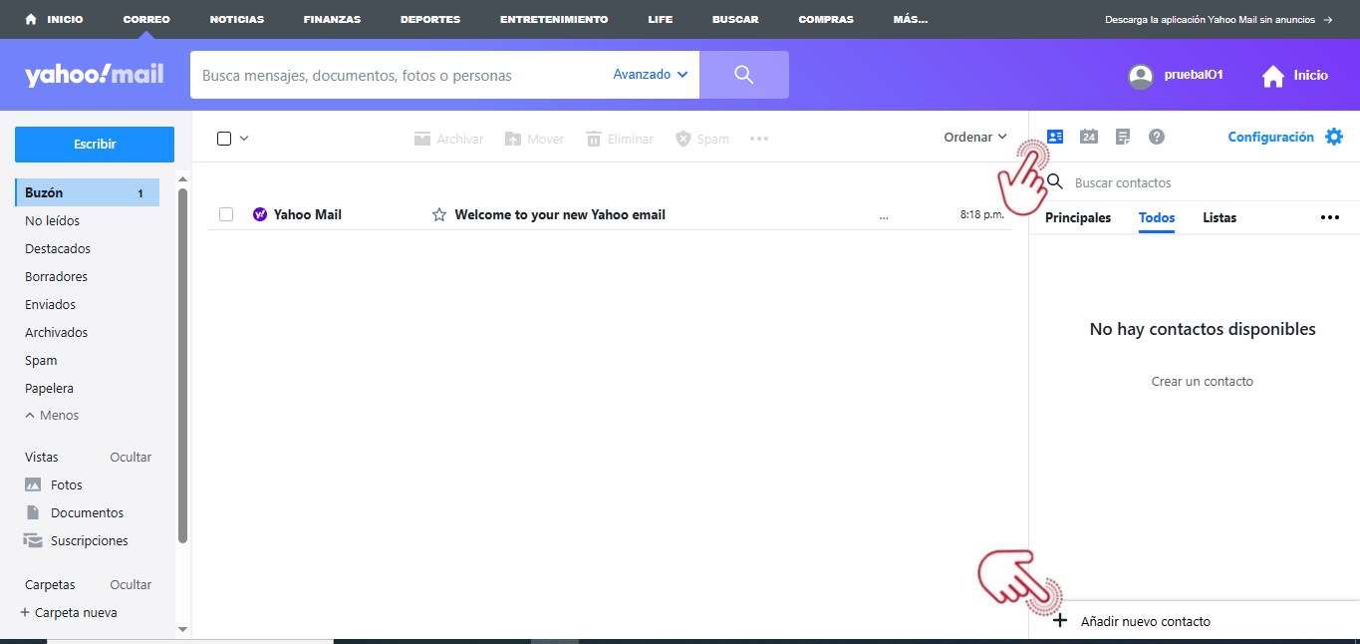Click the Crear un contacto link
1360x644 pixels.
click(x=1202, y=382)
